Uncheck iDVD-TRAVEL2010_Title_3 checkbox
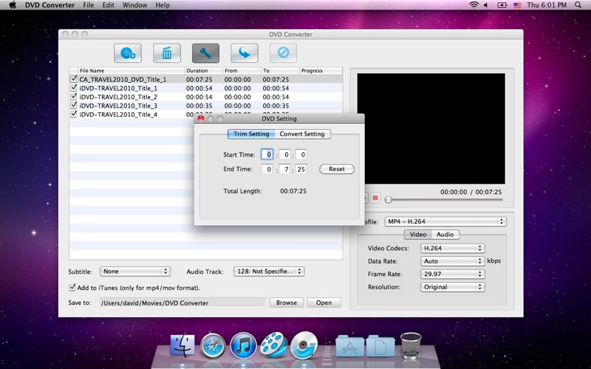This screenshot has height=369, width=591. pyautogui.click(x=73, y=105)
